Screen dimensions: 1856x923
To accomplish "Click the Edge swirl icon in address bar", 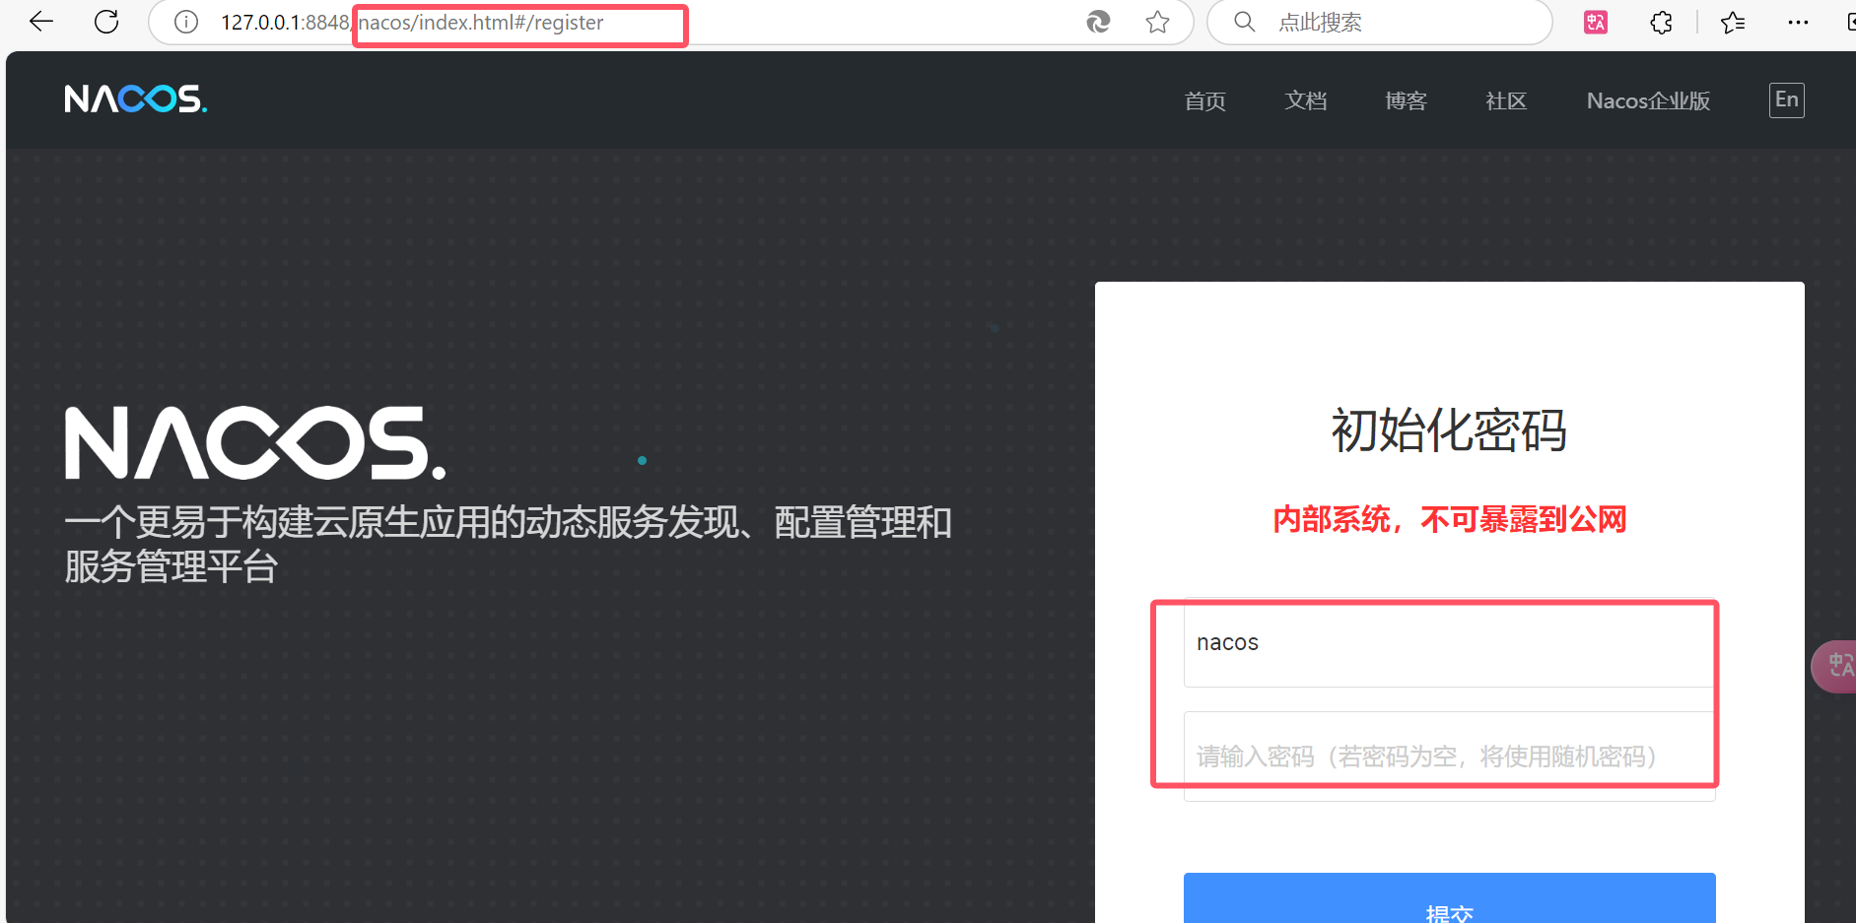I will pos(1098,22).
